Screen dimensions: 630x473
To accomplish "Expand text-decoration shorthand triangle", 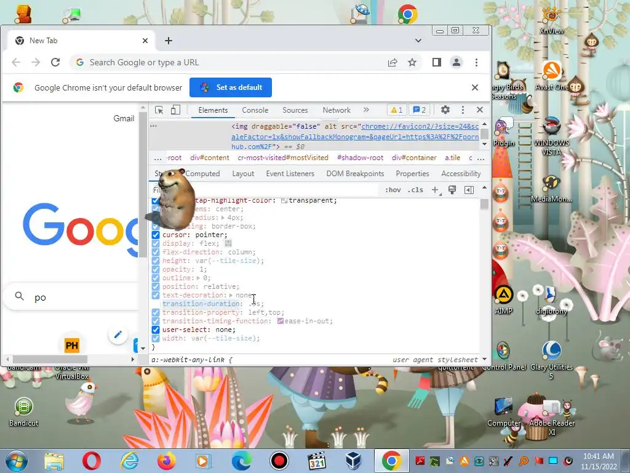I will (x=231, y=295).
